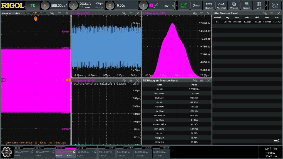The image size is (283, 159).
Task: Open TIE Histogram touch gesture icon
Action: [194, 13]
